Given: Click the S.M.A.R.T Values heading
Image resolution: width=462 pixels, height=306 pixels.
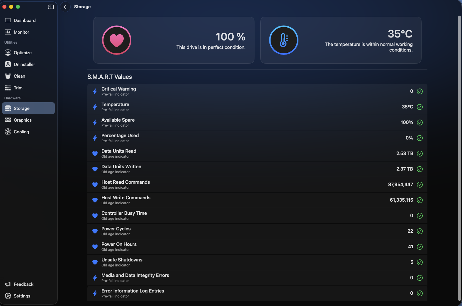Looking at the screenshot, I should (110, 77).
